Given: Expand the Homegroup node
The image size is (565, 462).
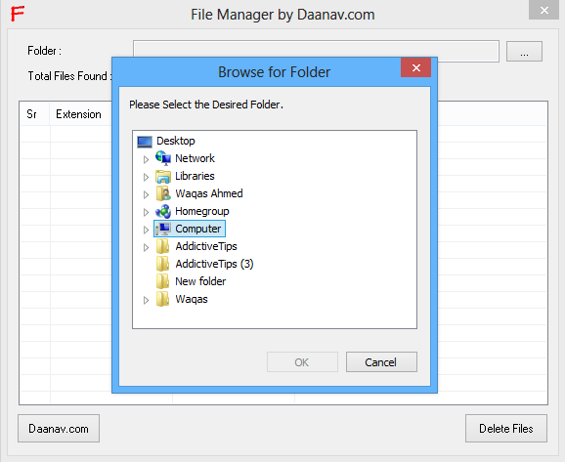Looking at the screenshot, I should (x=146, y=212).
